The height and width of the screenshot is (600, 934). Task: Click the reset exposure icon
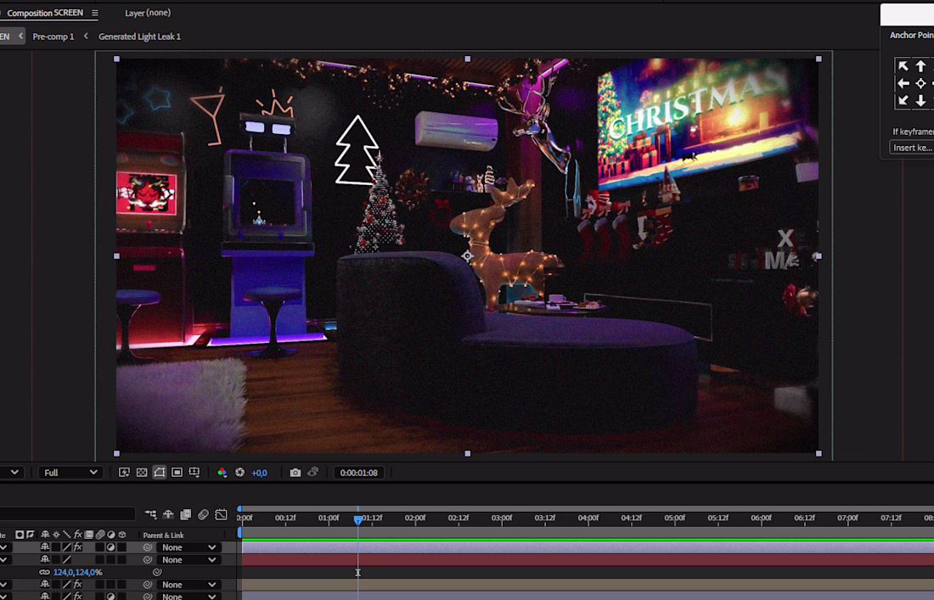point(239,473)
